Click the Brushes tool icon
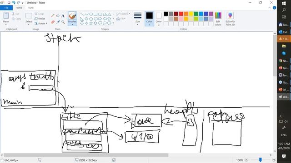This screenshot has width=291, height=163. [x=72, y=16]
